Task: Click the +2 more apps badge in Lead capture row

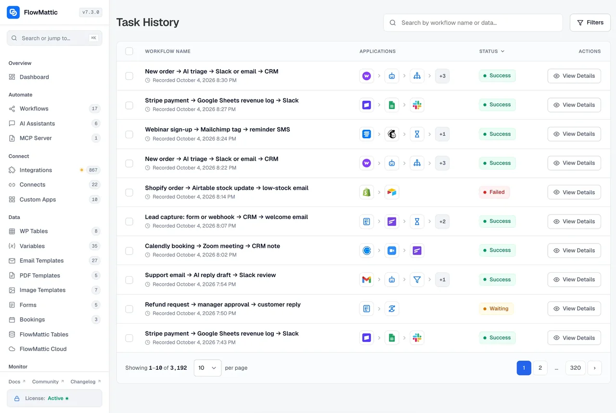Action: click(x=442, y=221)
